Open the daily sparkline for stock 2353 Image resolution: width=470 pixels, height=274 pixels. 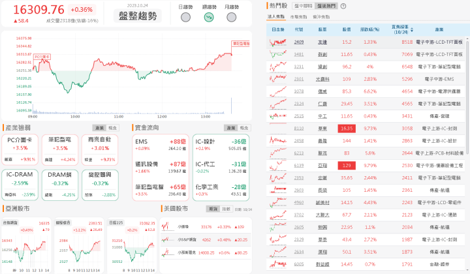(277, 178)
